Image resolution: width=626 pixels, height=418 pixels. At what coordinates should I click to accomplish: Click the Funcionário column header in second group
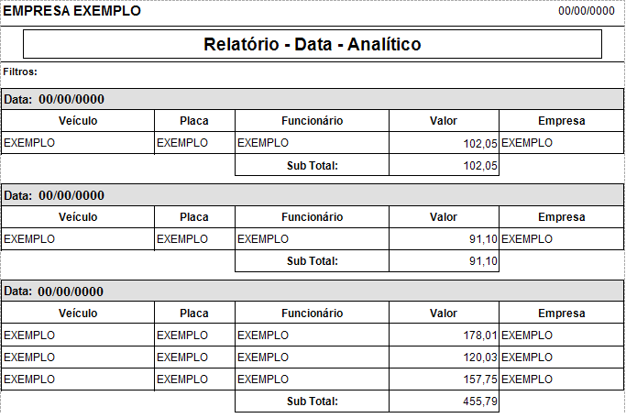pos(312,217)
